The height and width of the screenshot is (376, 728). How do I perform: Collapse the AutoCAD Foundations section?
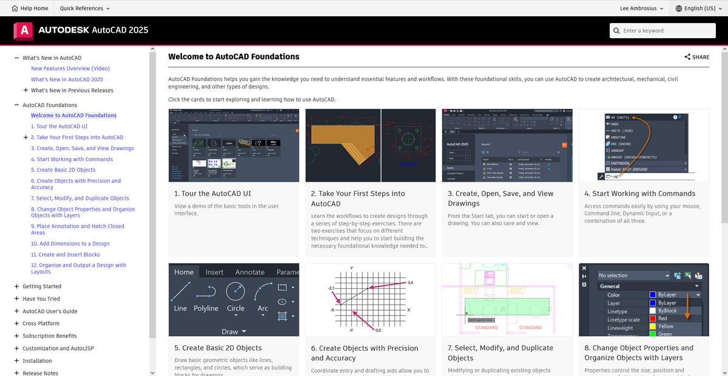click(x=17, y=105)
